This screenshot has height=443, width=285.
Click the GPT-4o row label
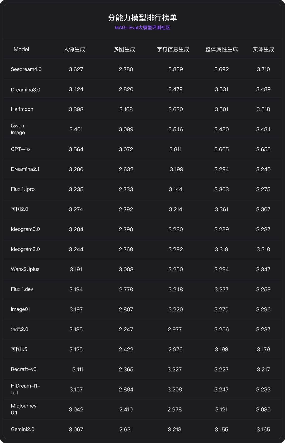pyautogui.click(x=20, y=149)
